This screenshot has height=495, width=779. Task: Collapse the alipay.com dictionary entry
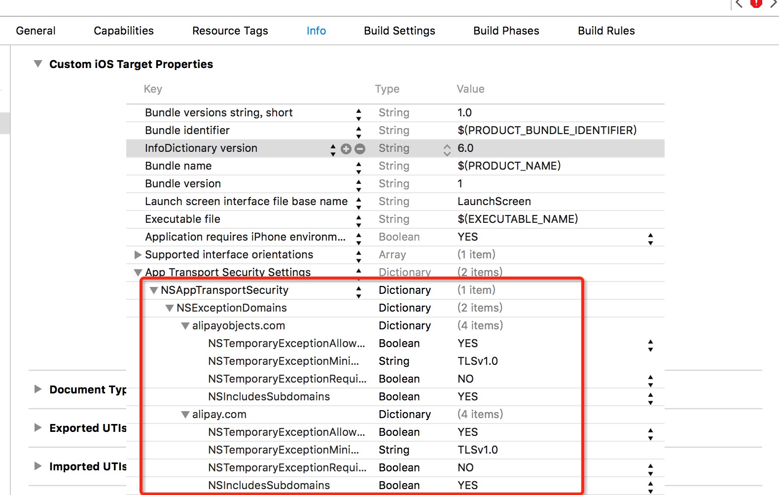tap(185, 415)
